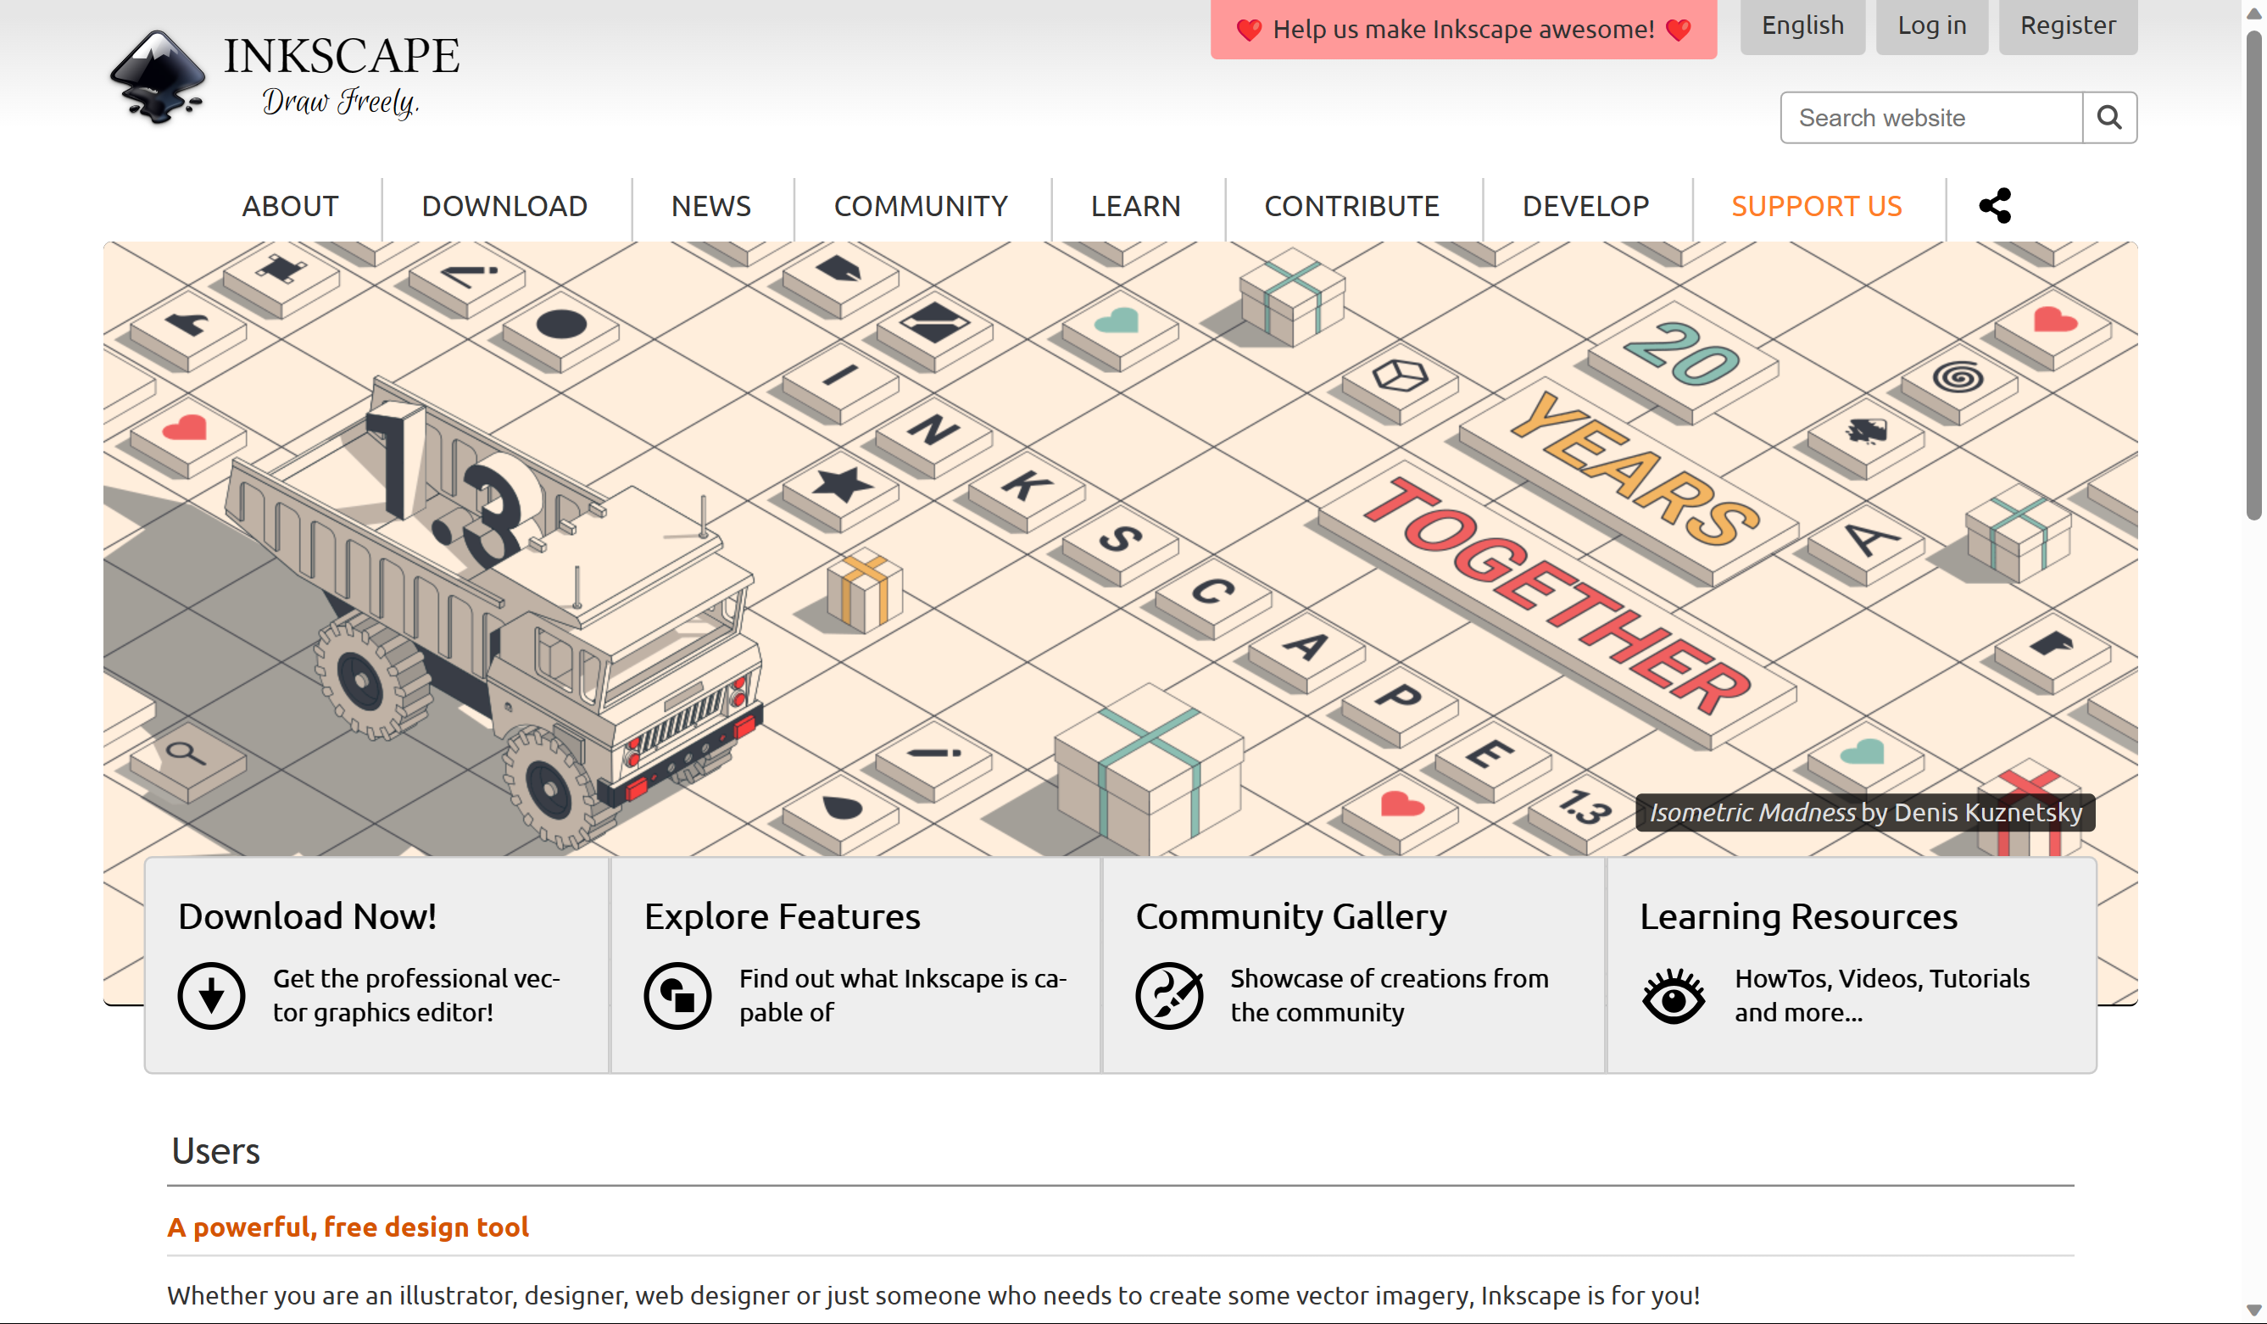Open the DOWNLOAD navigation menu
Image resolution: width=2267 pixels, height=1324 pixels.
(x=504, y=206)
